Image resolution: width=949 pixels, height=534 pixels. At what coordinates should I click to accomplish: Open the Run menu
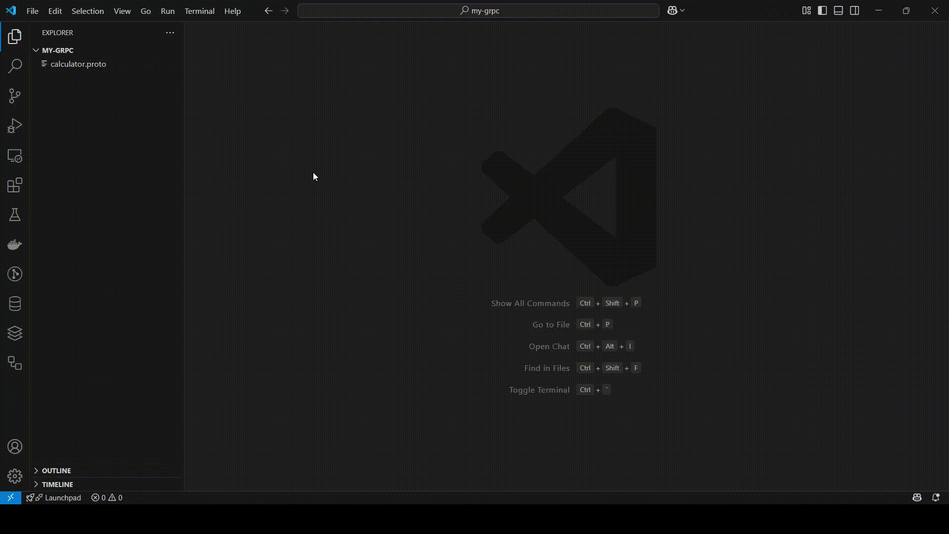click(168, 11)
